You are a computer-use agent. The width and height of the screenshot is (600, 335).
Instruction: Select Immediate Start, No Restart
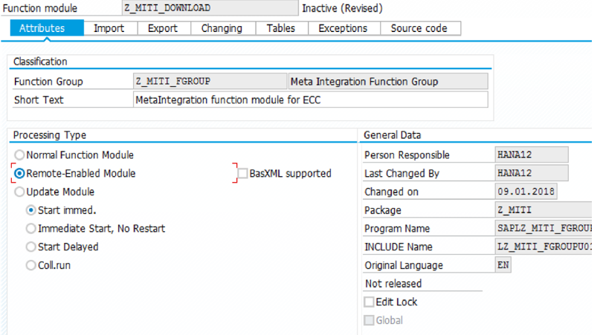point(31,229)
